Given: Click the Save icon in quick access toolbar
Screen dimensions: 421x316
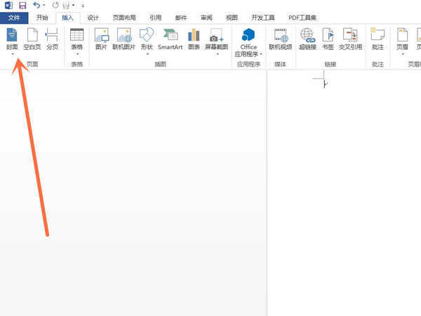Looking at the screenshot, I should point(22,5).
